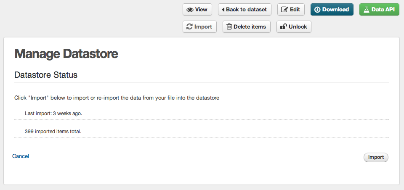404x190 pixels.
Task: Open the green Data API button text
Action: (383, 10)
